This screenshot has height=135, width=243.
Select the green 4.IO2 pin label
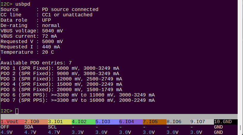click(79, 122)
